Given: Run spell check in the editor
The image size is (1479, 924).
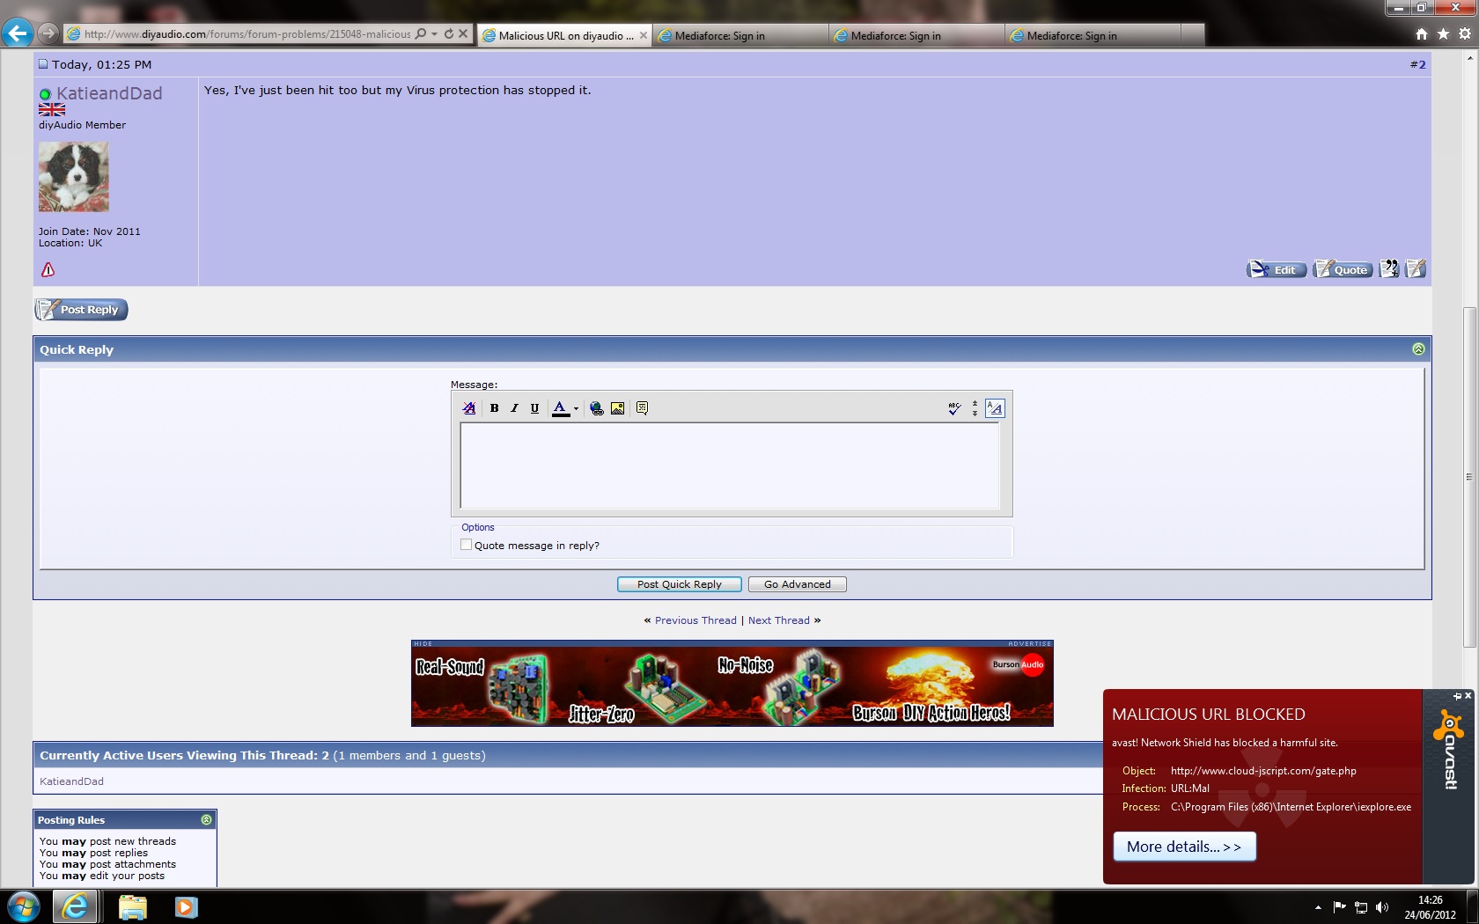Looking at the screenshot, I should pyautogui.click(x=954, y=408).
